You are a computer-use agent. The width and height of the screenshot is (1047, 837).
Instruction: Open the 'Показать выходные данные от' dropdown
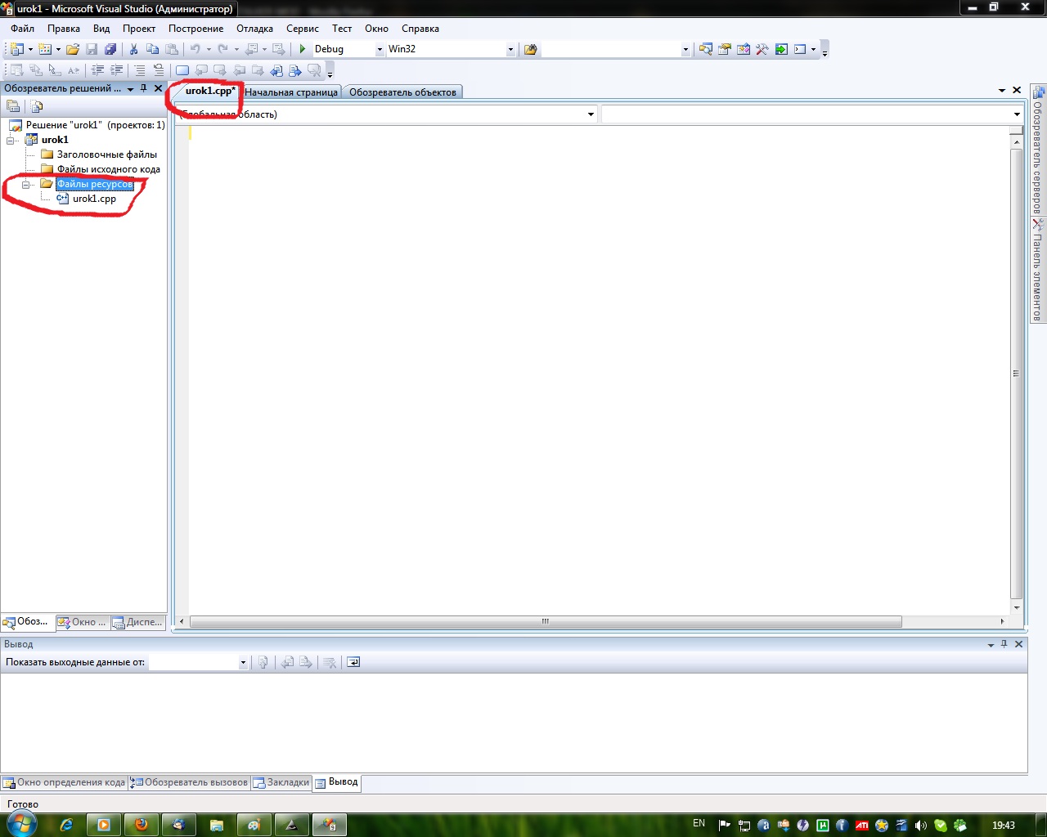coord(243,663)
